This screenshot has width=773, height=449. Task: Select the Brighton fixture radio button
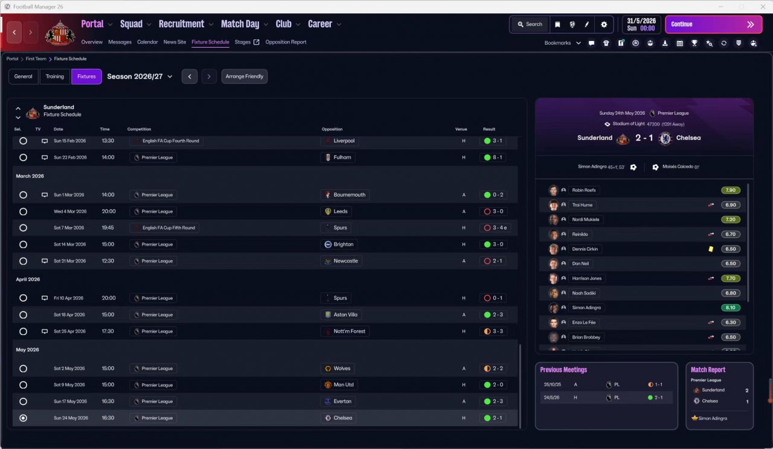[23, 244]
